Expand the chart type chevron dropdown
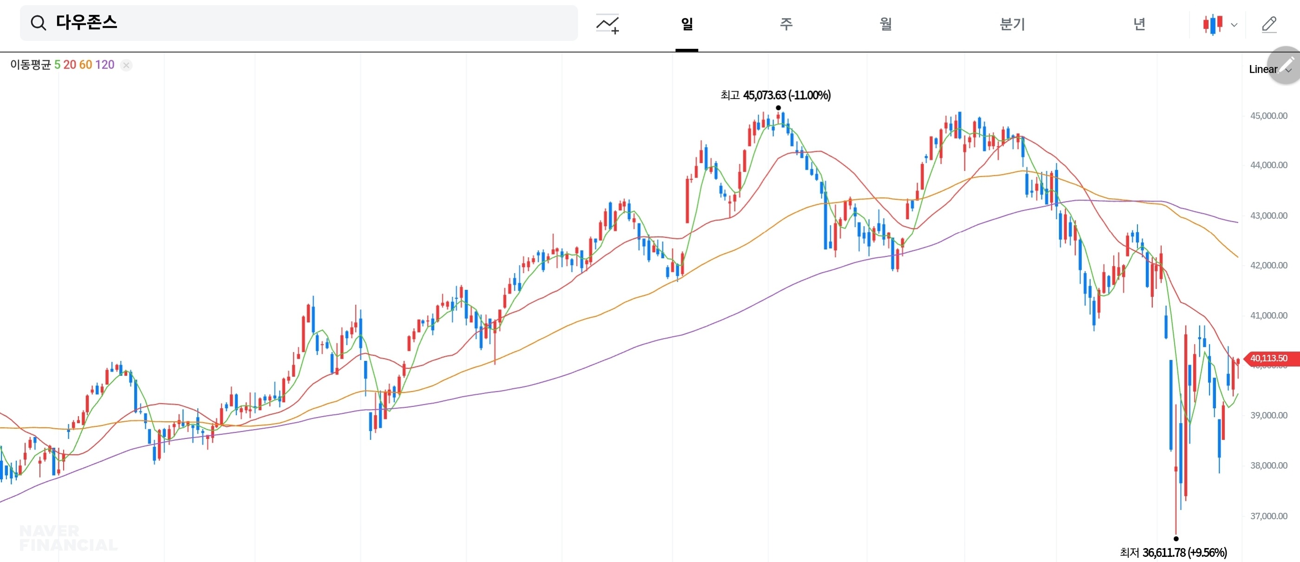 (x=1234, y=25)
